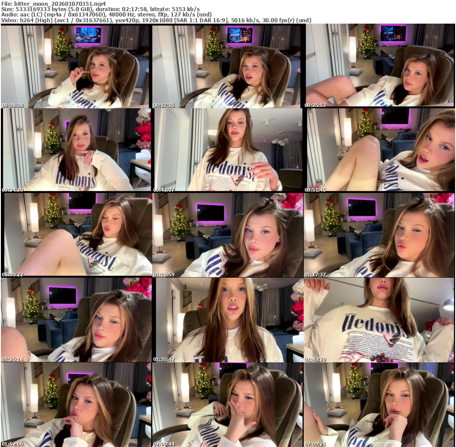The width and height of the screenshot is (456, 447).
Task: Click the frame stamped 00:34:30
Action: tap(76, 150)
